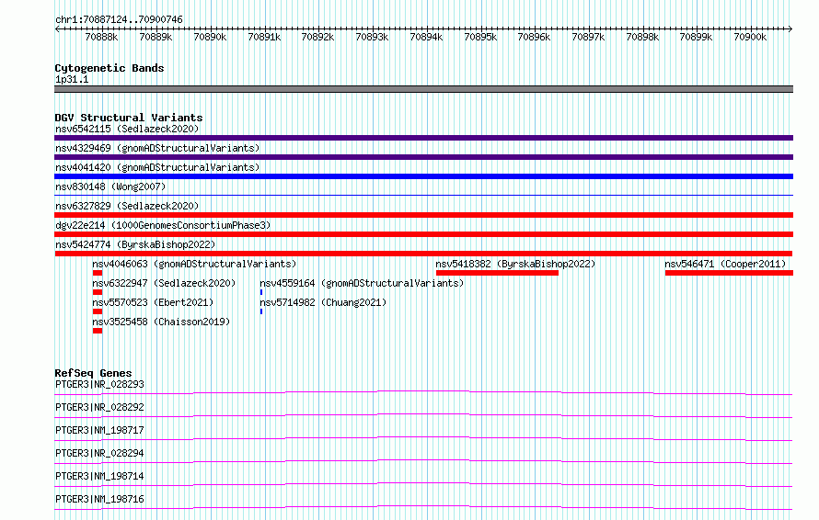This screenshot has height=520, width=819.
Task: Click the 70894k ruler tick label
Action: tap(426, 37)
